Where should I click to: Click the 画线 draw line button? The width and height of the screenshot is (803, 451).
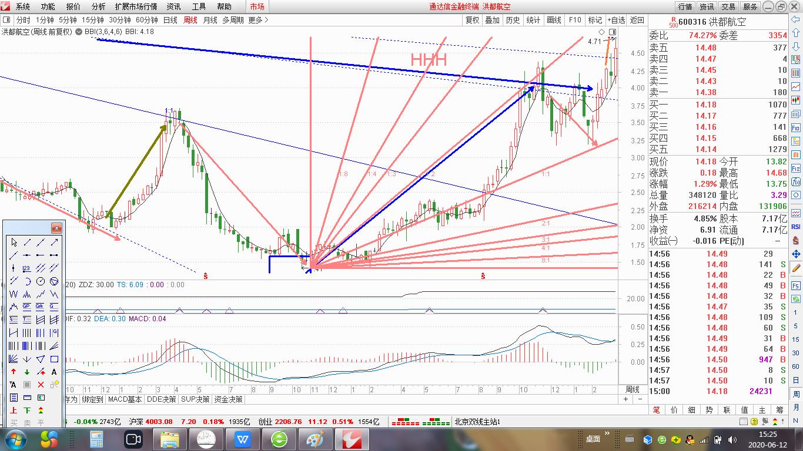point(554,20)
